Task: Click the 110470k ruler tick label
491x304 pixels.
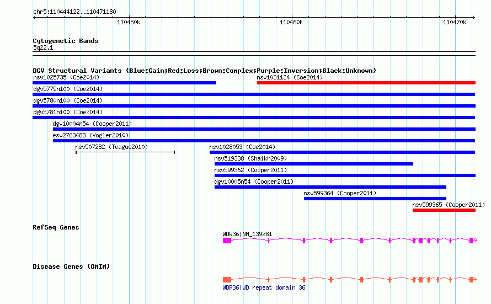Action: pos(455,22)
